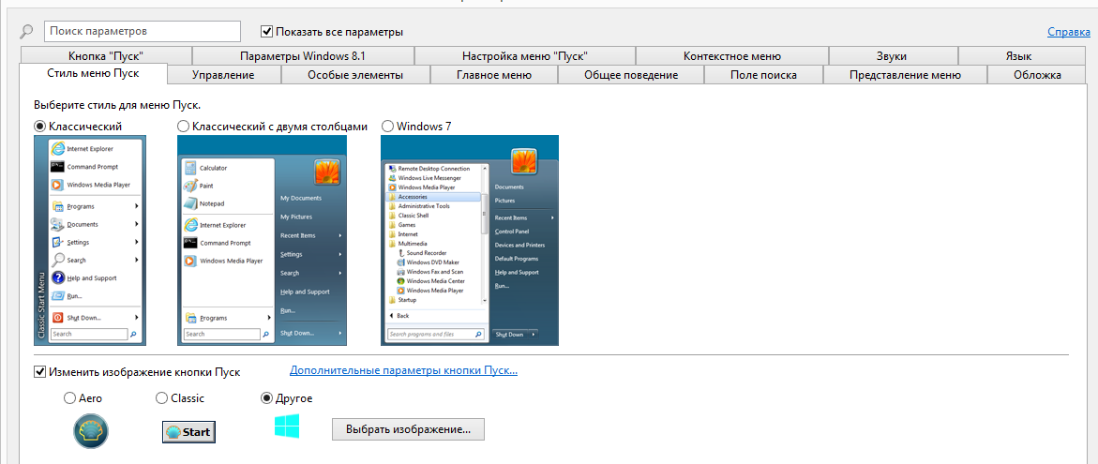Image resolution: width=1098 pixels, height=464 pixels.
Task: Switch to the 'Главное меню' tab
Action: click(x=494, y=75)
